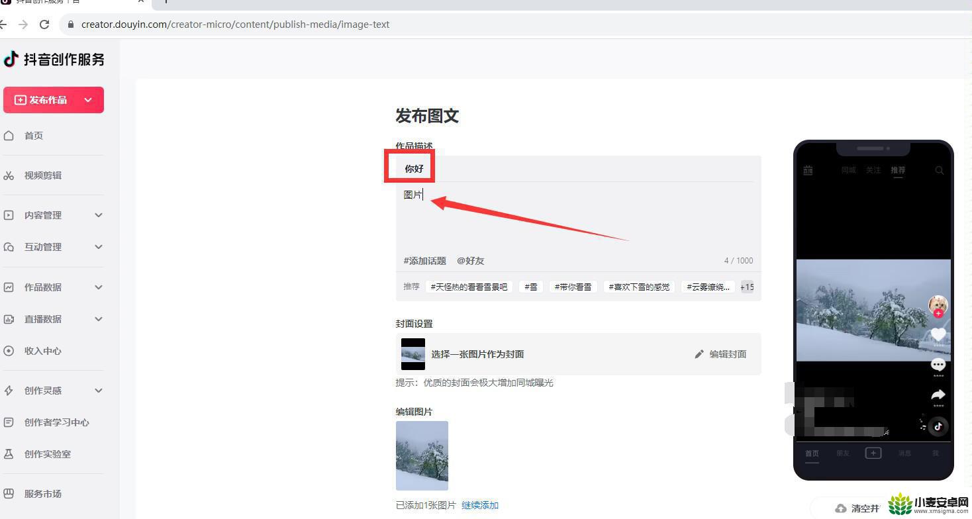972x519 pixels.
Task: Open 服务市场 in the sidebar
Action: click(x=43, y=494)
